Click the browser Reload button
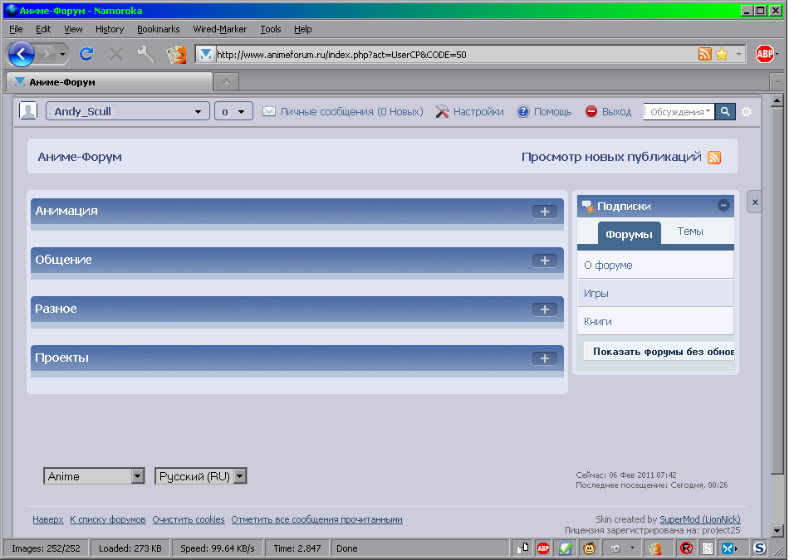Viewport: 799px width, 560px height. 86,54
